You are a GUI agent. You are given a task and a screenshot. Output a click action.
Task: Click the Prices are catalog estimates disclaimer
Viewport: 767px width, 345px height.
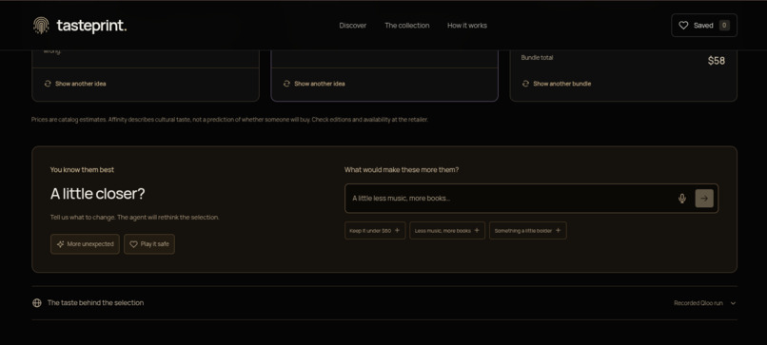(229, 119)
